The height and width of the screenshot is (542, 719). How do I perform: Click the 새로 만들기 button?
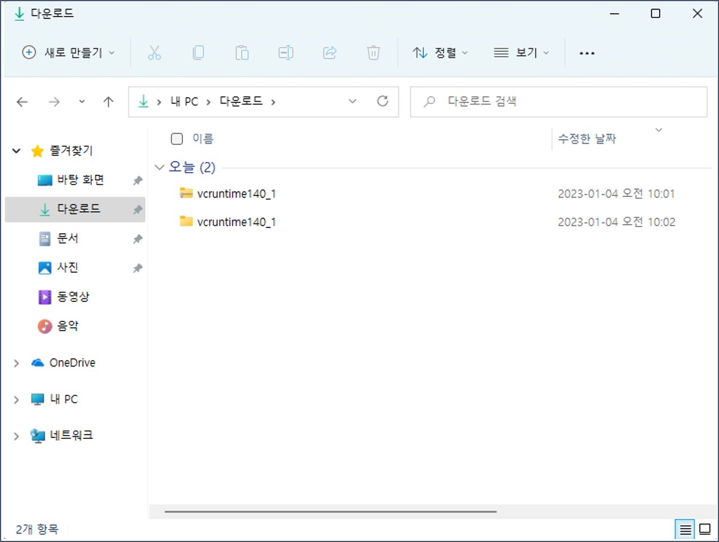click(x=67, y=53)
